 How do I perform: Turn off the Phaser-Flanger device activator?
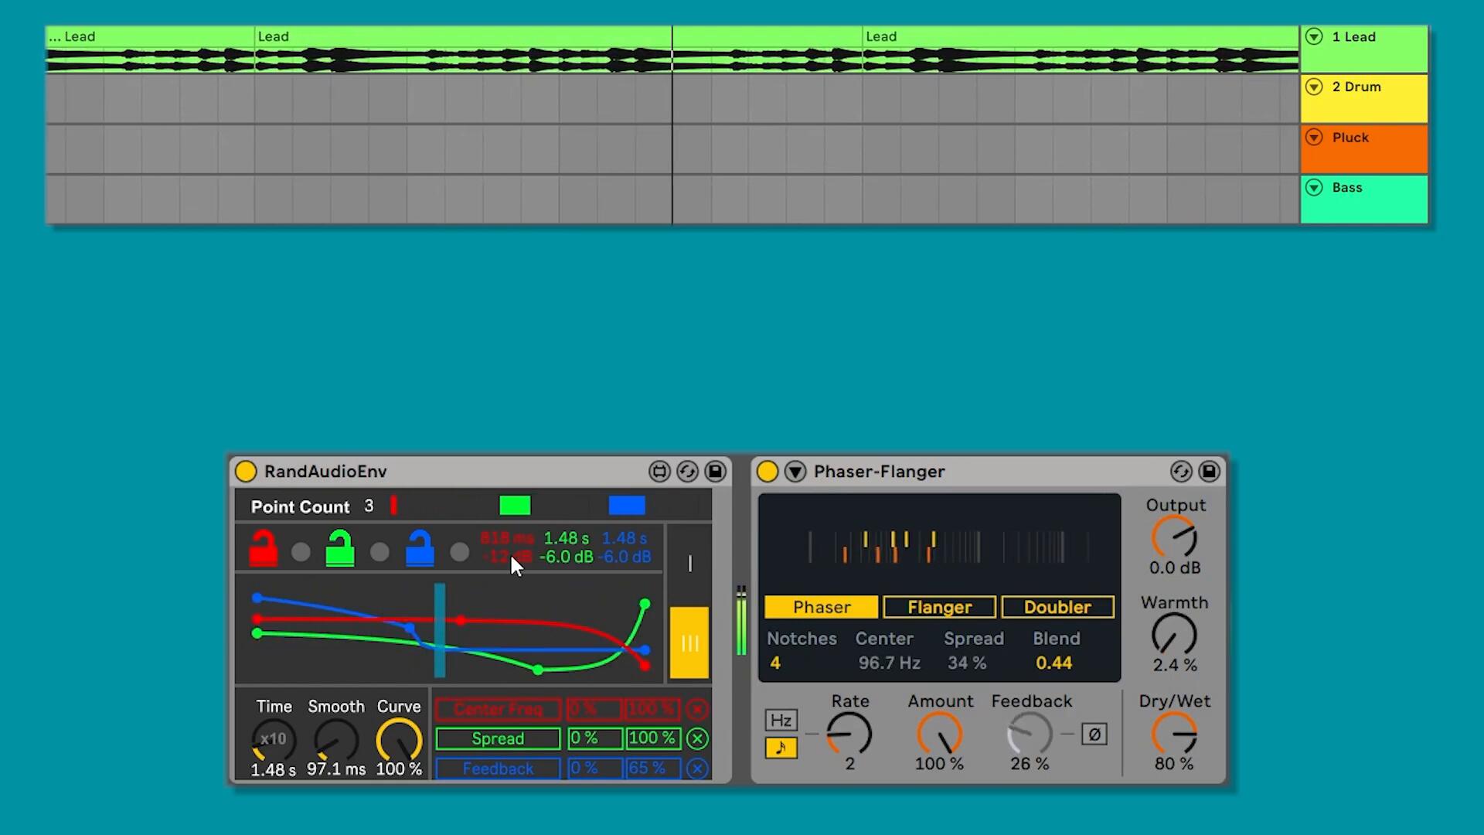point(768,472)
